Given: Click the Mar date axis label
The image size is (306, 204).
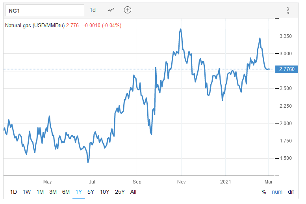Looking at the screenshot, I should pyautogui.click(x=269, y=182).
